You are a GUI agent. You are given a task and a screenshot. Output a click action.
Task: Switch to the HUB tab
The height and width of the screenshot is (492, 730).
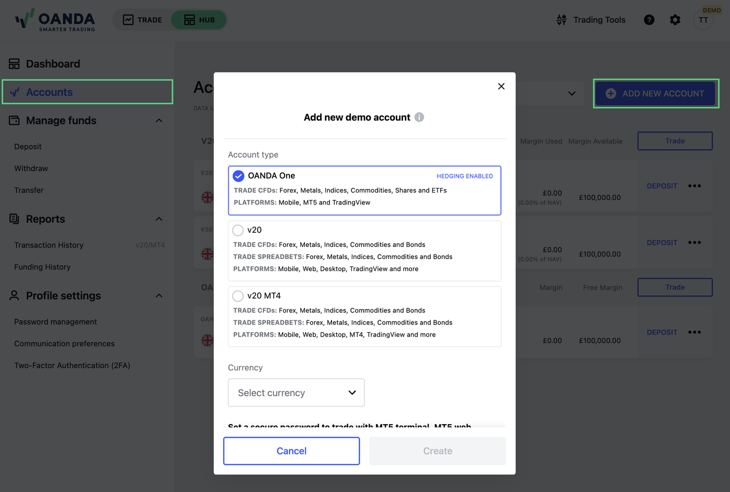click(199, 20)
